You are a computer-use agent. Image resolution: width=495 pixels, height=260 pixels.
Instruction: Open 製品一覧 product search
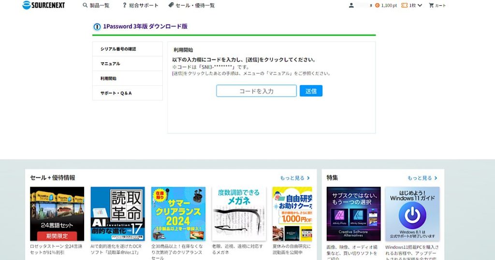tap(96, 5)
